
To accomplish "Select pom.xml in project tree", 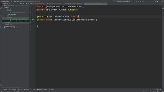I will tap(8, 25).
